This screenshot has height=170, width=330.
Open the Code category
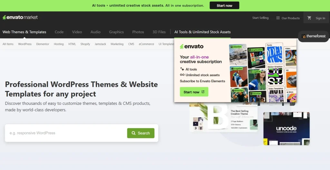tap(59, 32)
